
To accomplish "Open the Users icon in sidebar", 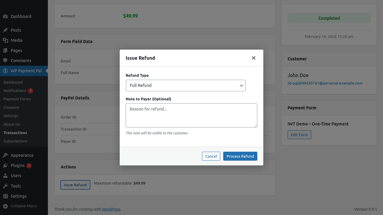I will click(x=5, y=176).
